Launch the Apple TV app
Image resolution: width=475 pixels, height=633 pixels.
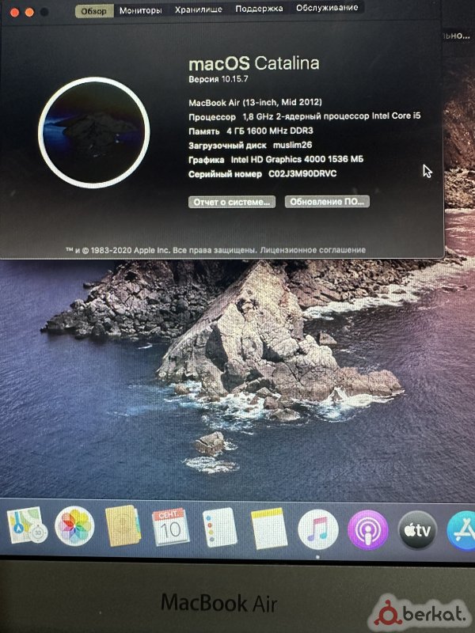(x=417, y=530)
